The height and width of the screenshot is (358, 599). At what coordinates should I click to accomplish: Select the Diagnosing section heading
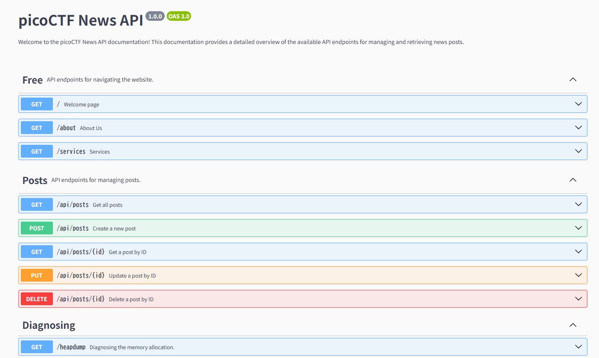click(x=49, y=325)
